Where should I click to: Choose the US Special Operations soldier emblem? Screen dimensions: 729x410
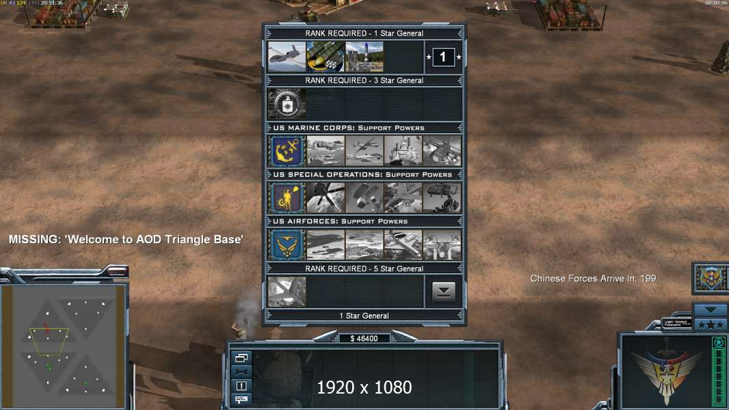coord(287,197)
